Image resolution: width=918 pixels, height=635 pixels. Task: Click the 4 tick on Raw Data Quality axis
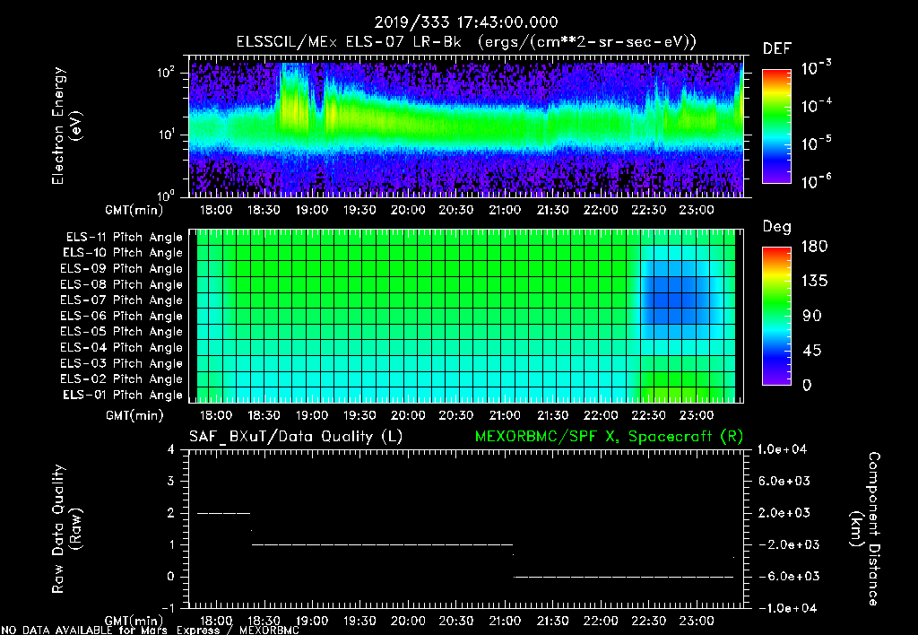(171, 449)
